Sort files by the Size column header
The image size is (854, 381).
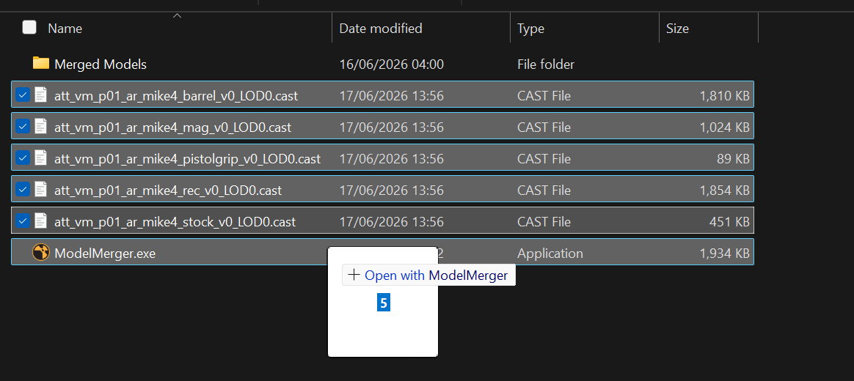click(677, 29)
